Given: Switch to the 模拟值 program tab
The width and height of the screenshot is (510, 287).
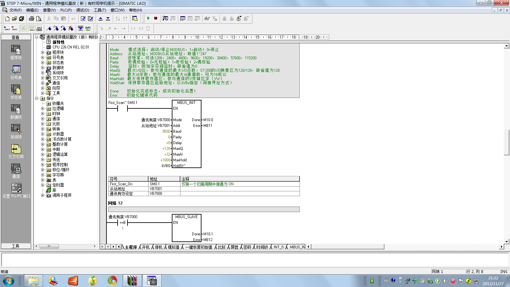Looking at the screenshot, I should click(173, 247).
